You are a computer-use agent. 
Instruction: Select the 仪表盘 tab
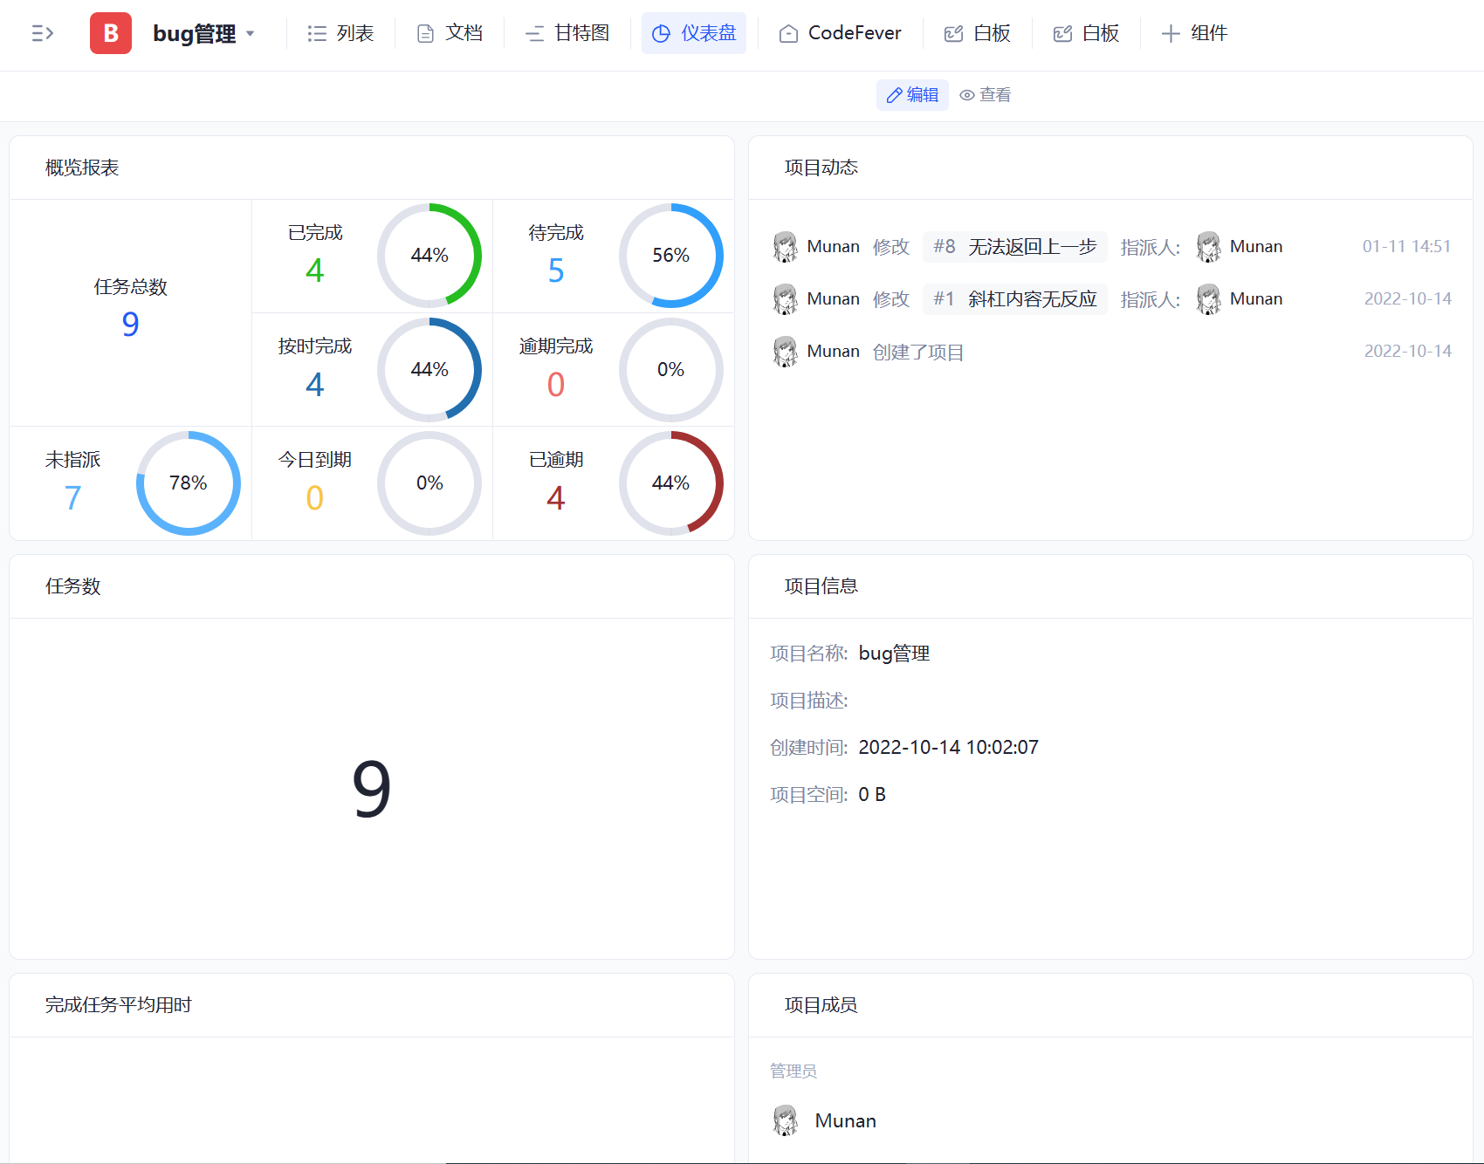(x=694, y=33)
